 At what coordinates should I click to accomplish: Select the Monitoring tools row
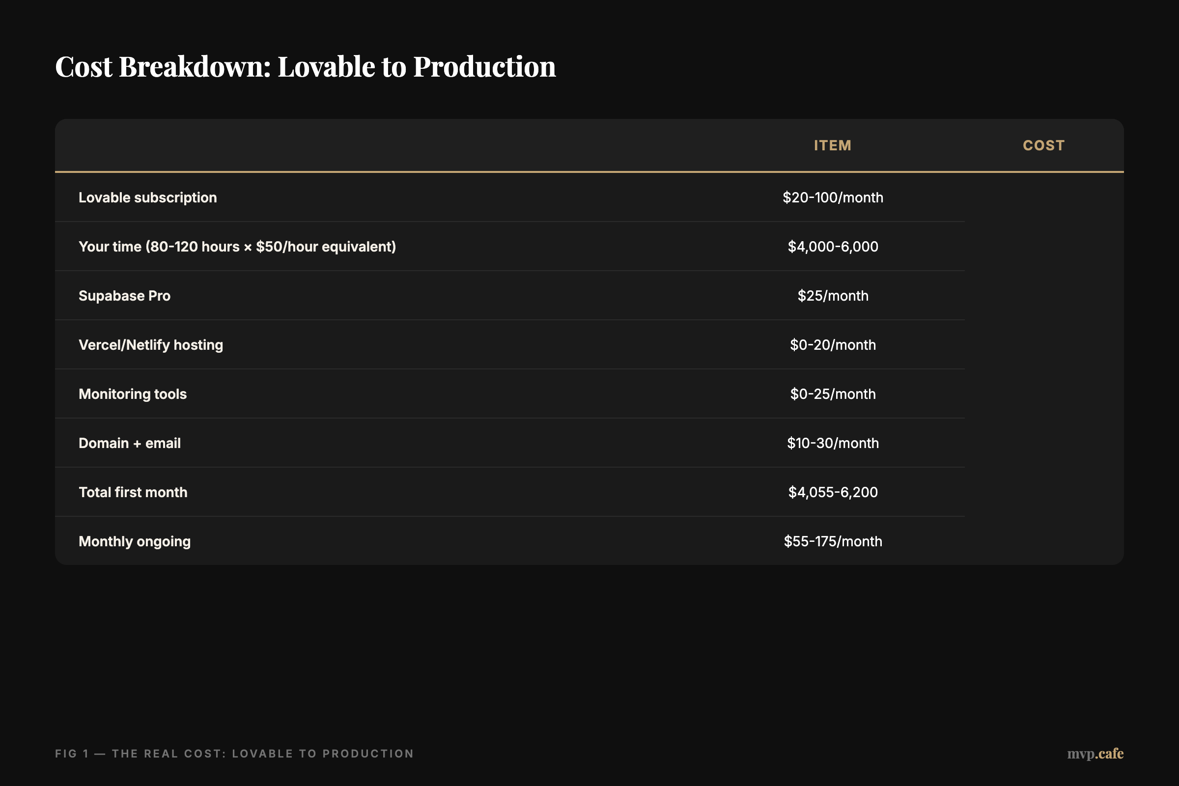point(132,393)
